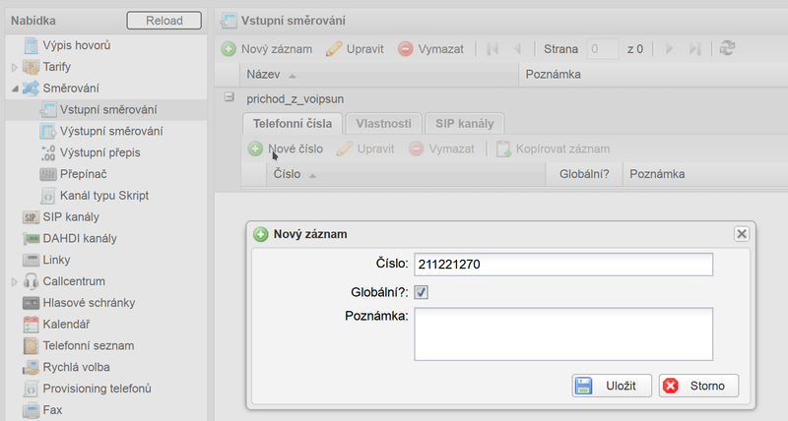Viewport: 788px width, 421px height.
Task: Click the Telefonní seznam book icon
Action: click(31, 345)
